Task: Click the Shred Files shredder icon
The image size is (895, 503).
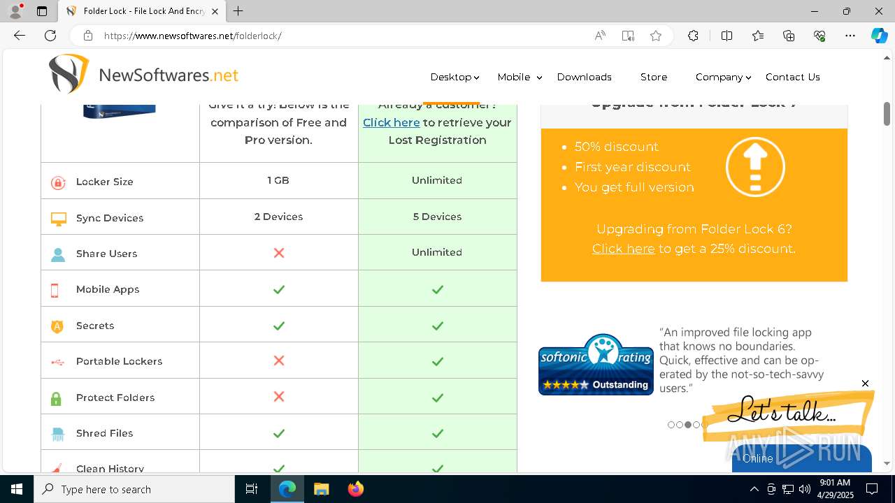Action: (58, 434)
